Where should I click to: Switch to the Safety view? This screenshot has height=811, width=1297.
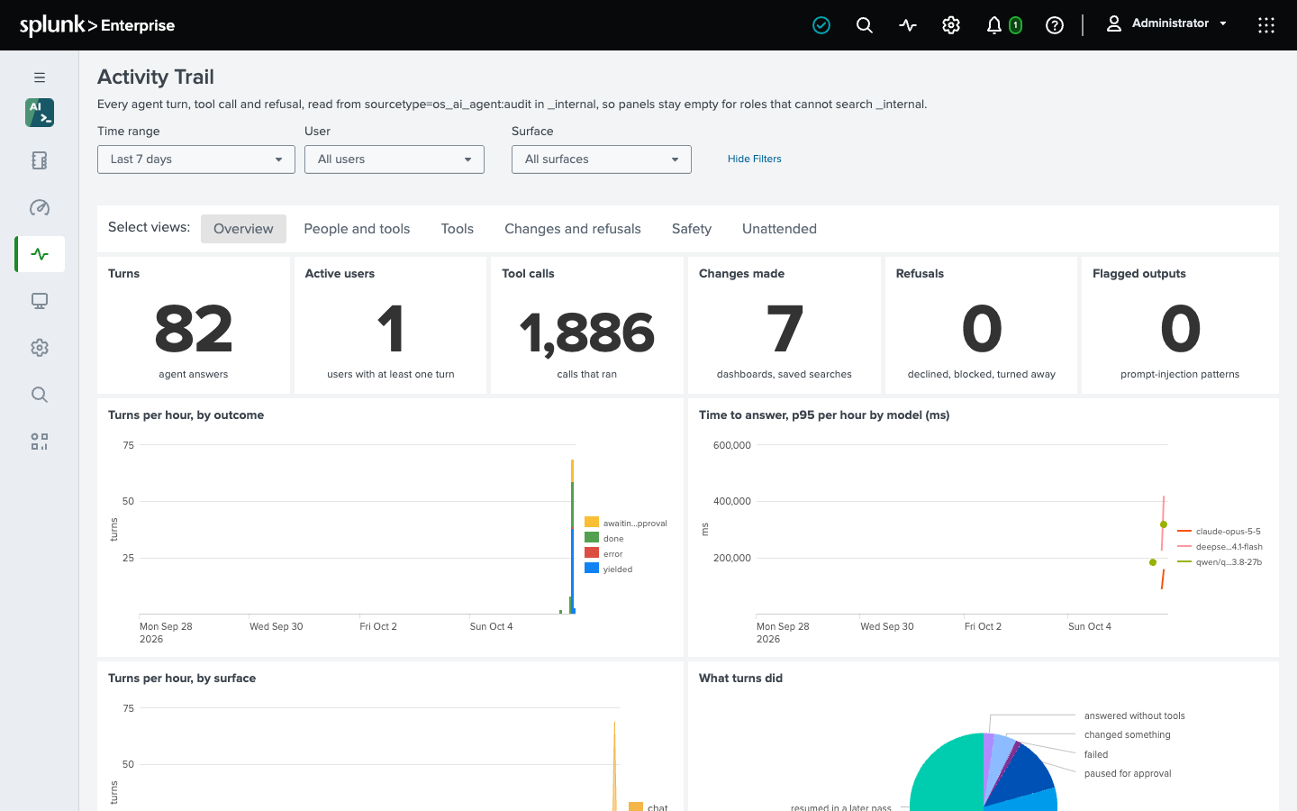[692, 229]
